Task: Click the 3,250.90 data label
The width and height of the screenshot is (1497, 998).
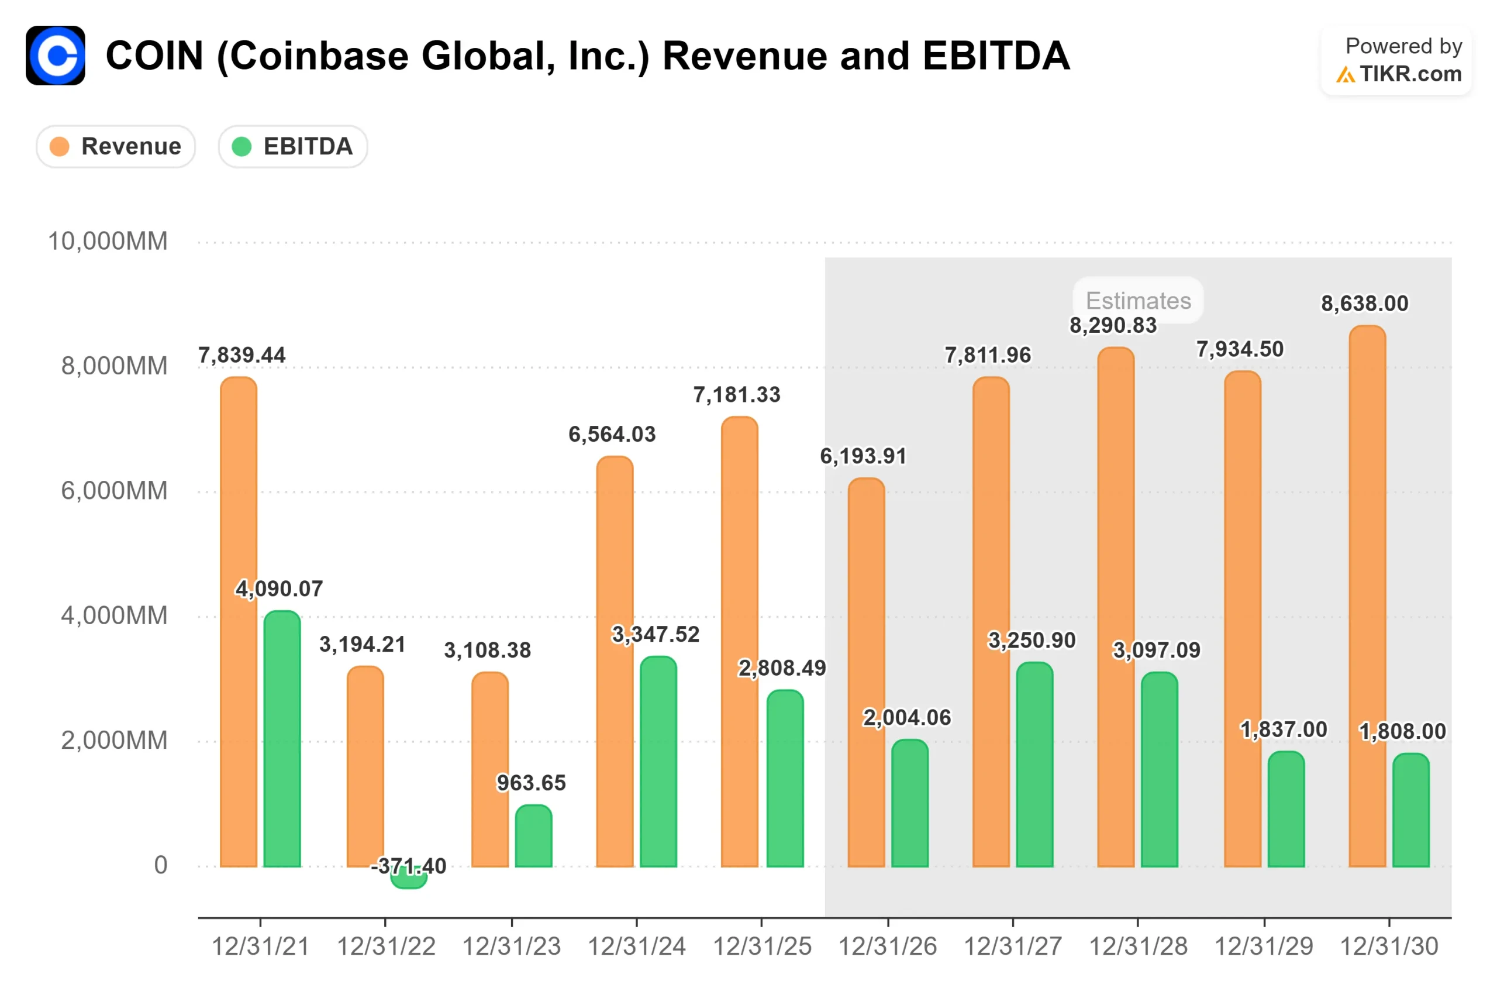Action: point(1031,639)
